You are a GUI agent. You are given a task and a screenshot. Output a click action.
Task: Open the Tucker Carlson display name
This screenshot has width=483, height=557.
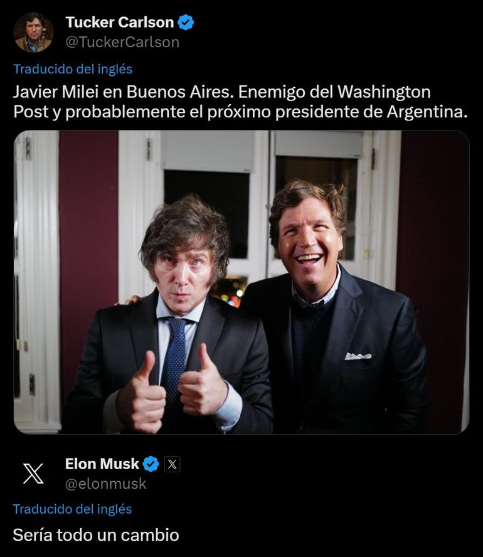coord(120,23)
